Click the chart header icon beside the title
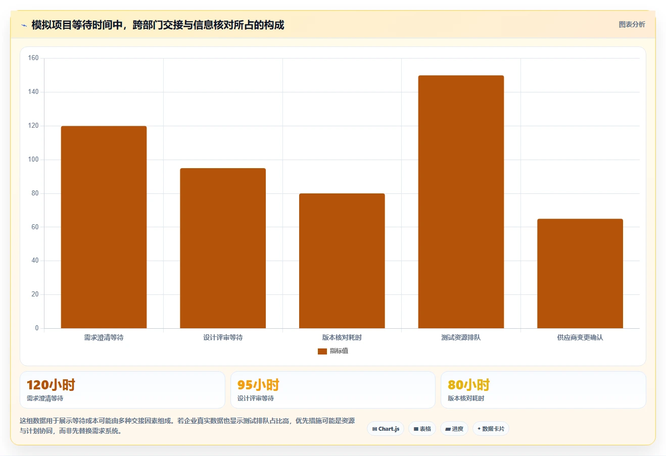 point(24,25)
